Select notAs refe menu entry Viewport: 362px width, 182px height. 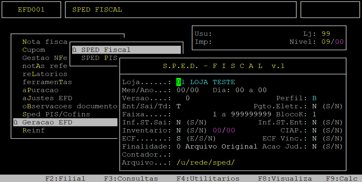(45, 66)
